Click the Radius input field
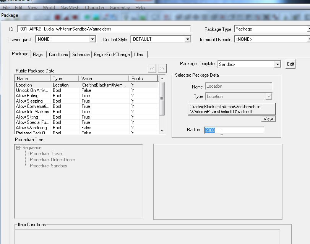 [x=234, y=130]
